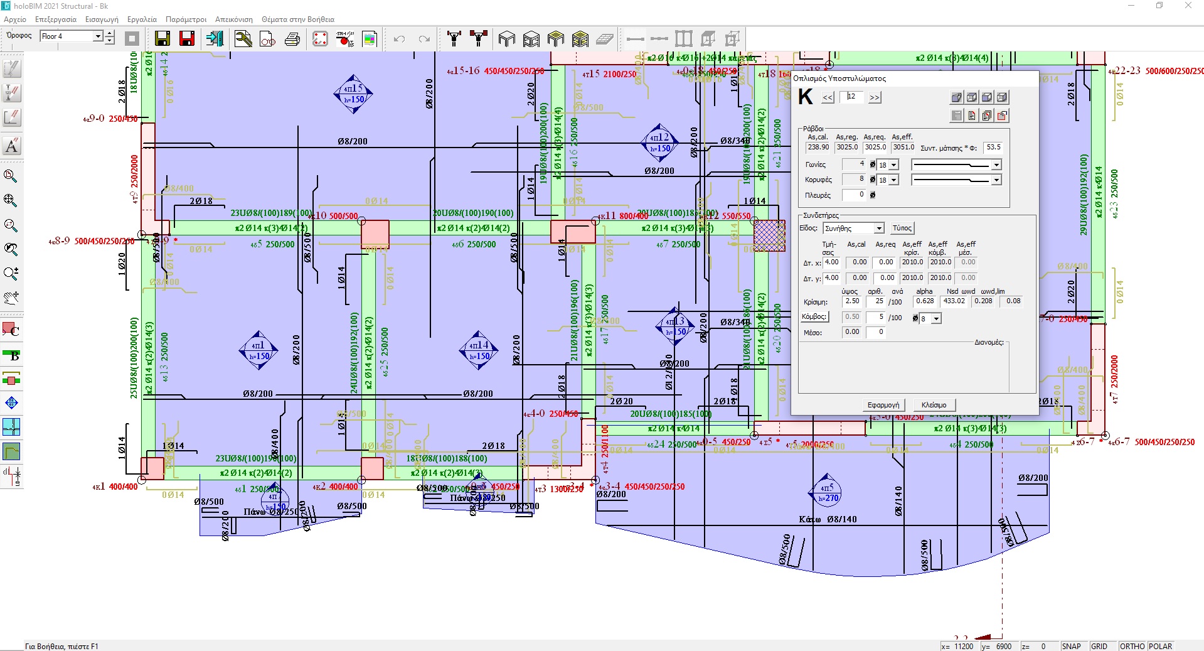Click the Κρίσιμη ύψος 2.50 field

point(852,301)
